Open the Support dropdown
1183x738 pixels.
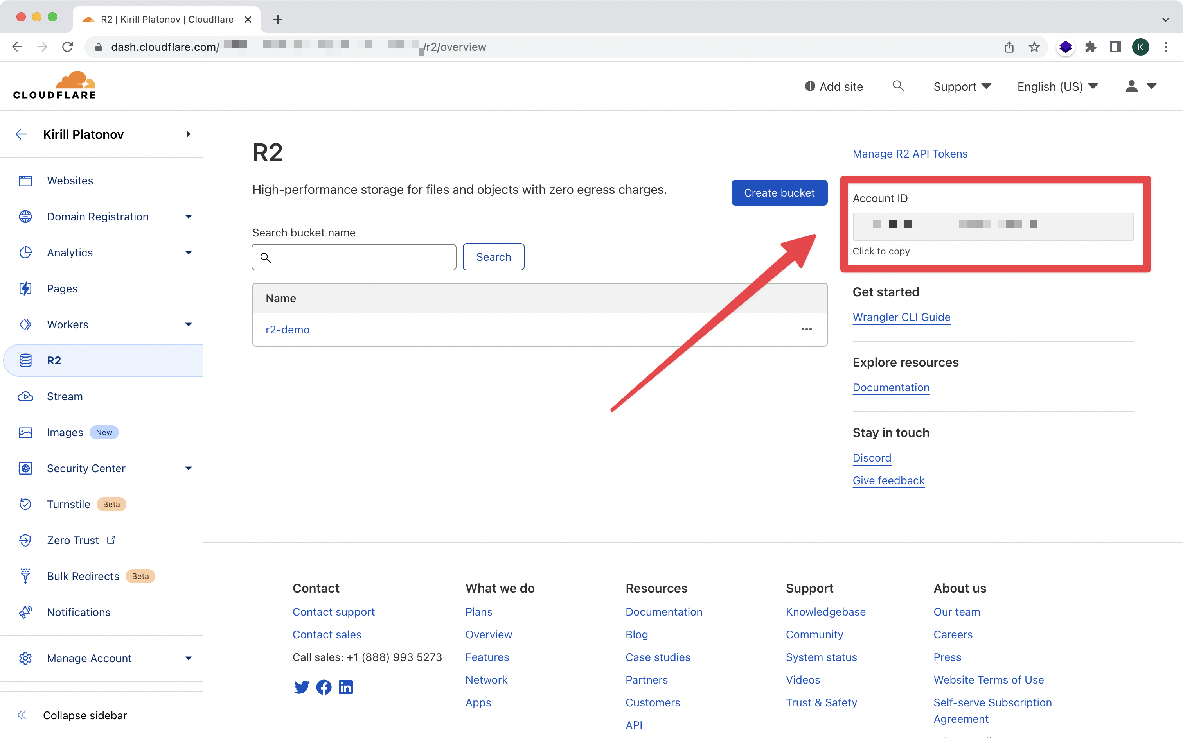pyautogui.click(x=962, y=86)
